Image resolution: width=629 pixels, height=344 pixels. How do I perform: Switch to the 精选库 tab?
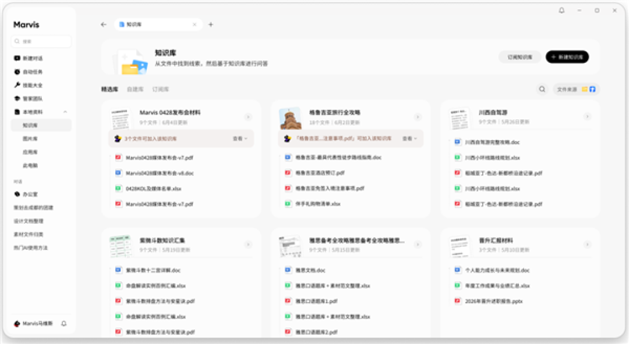[109, 89]
